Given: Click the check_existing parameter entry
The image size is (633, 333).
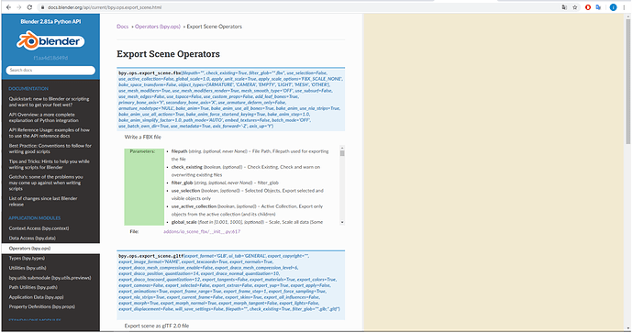Looking at the screenshot, I should pos(246,171).
